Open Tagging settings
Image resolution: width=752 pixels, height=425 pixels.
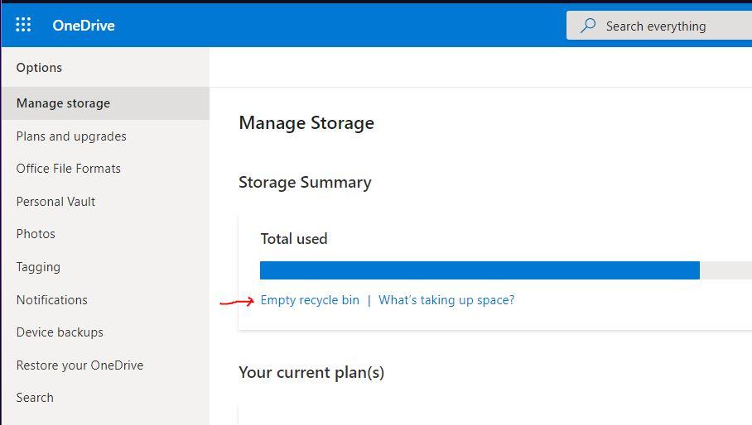tap(38, 267)
